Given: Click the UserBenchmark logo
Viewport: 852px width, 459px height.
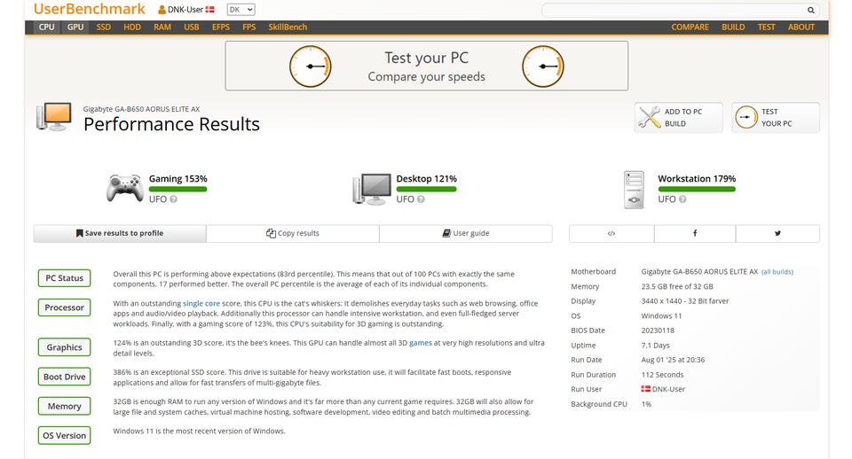Looking at the screenshot, I should (x=89, y=9).
